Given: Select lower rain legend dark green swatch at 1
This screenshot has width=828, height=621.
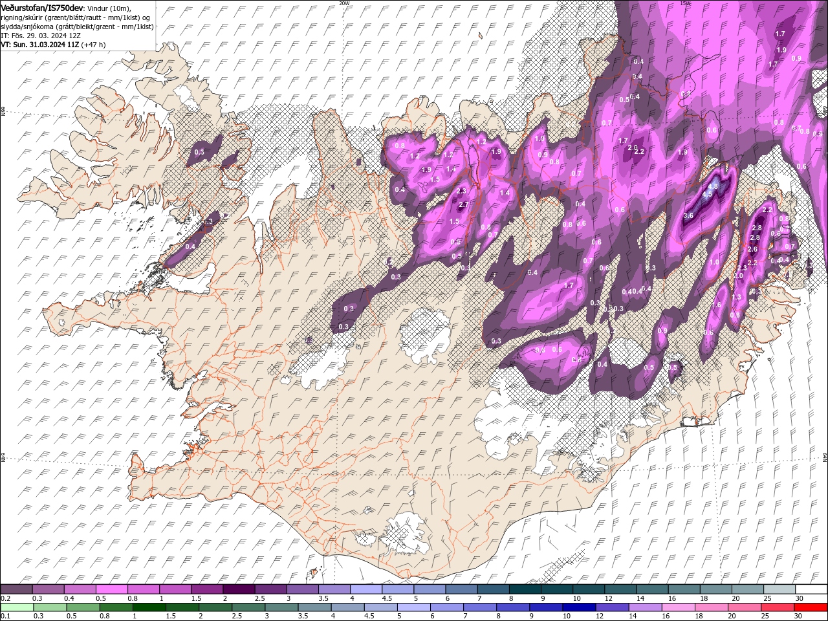Looking at the screenshot, I should tap(149, 607).
